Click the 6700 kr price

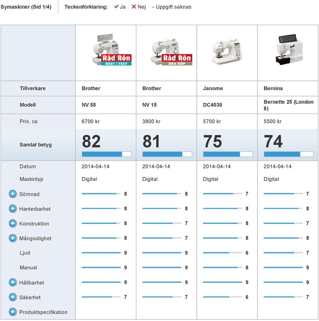[x=91, y=121]
